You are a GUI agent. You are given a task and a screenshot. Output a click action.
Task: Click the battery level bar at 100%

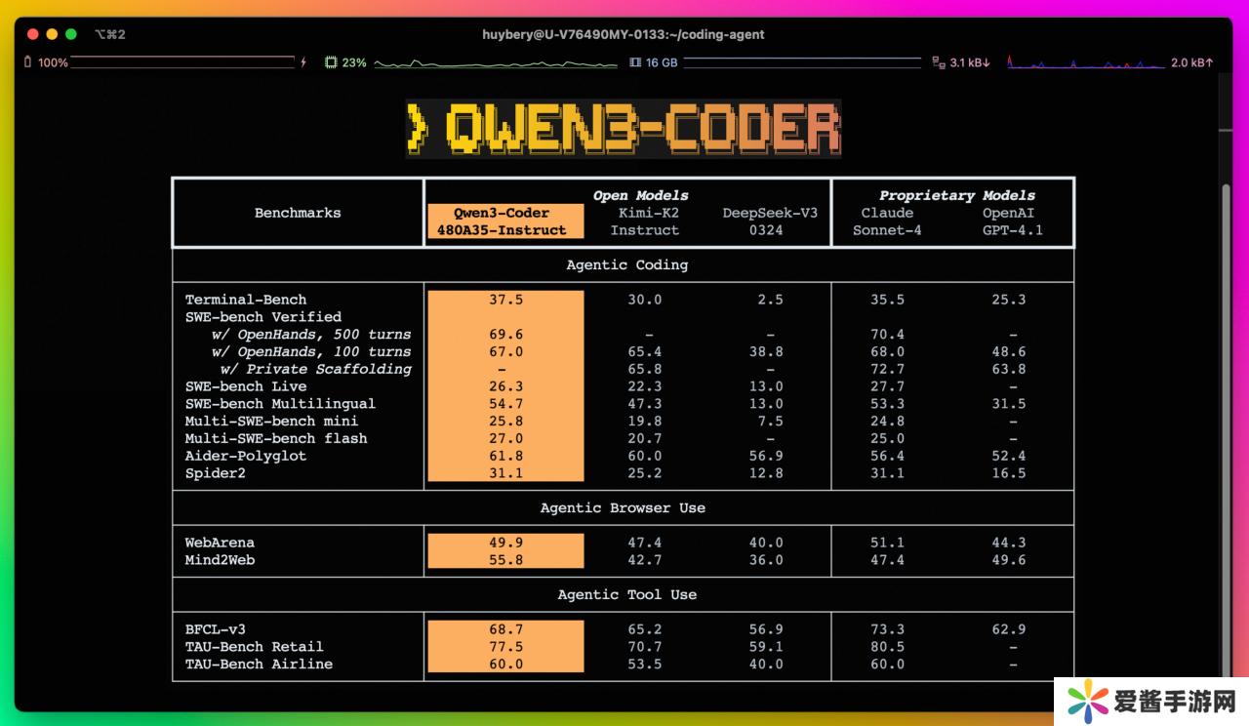tap(182, 62)
